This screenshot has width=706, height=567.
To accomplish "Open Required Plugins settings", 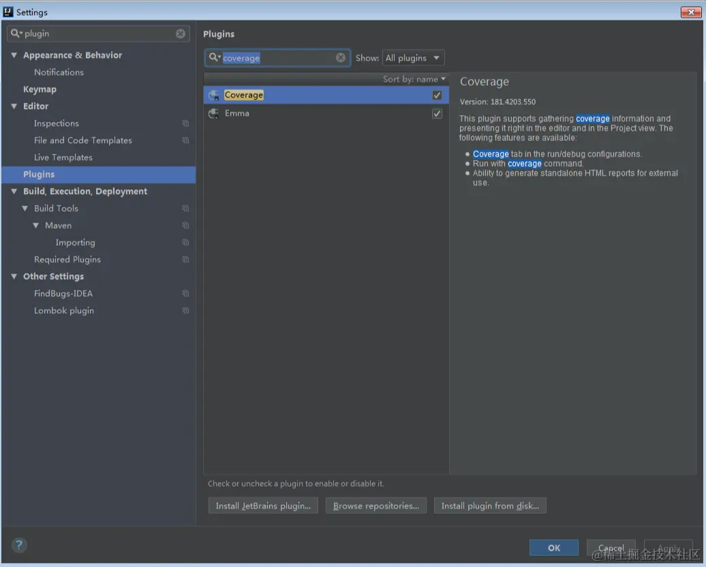I will tap(67, 259).
